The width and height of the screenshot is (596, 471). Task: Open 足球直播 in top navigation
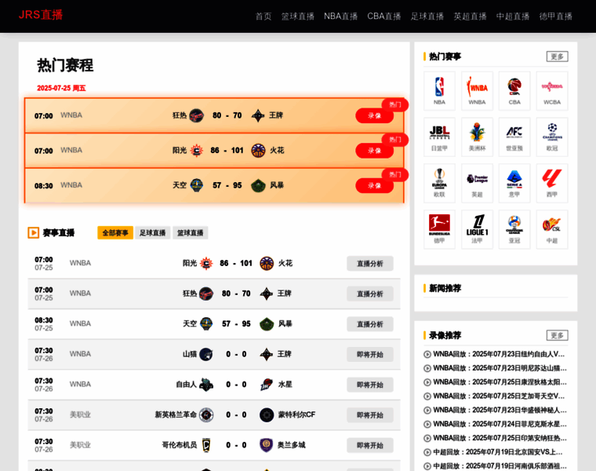427,16
